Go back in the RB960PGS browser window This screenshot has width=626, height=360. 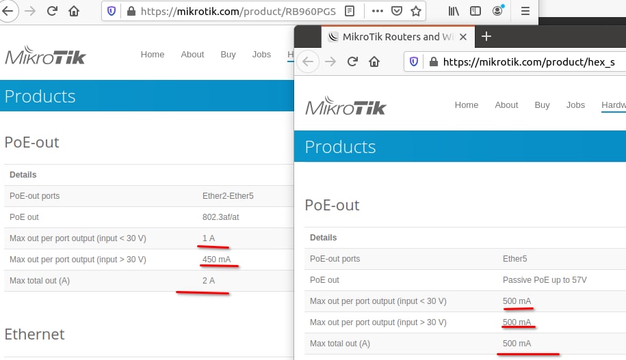click(8, 11)
